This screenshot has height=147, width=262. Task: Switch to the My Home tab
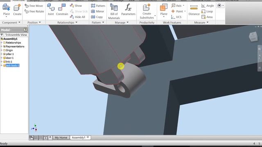[x=61, y=138]
